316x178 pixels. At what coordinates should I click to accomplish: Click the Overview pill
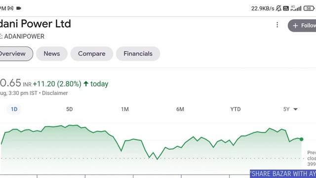tap(15, 54)
